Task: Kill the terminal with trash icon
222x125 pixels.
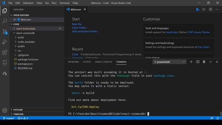Action: point(204,62)
